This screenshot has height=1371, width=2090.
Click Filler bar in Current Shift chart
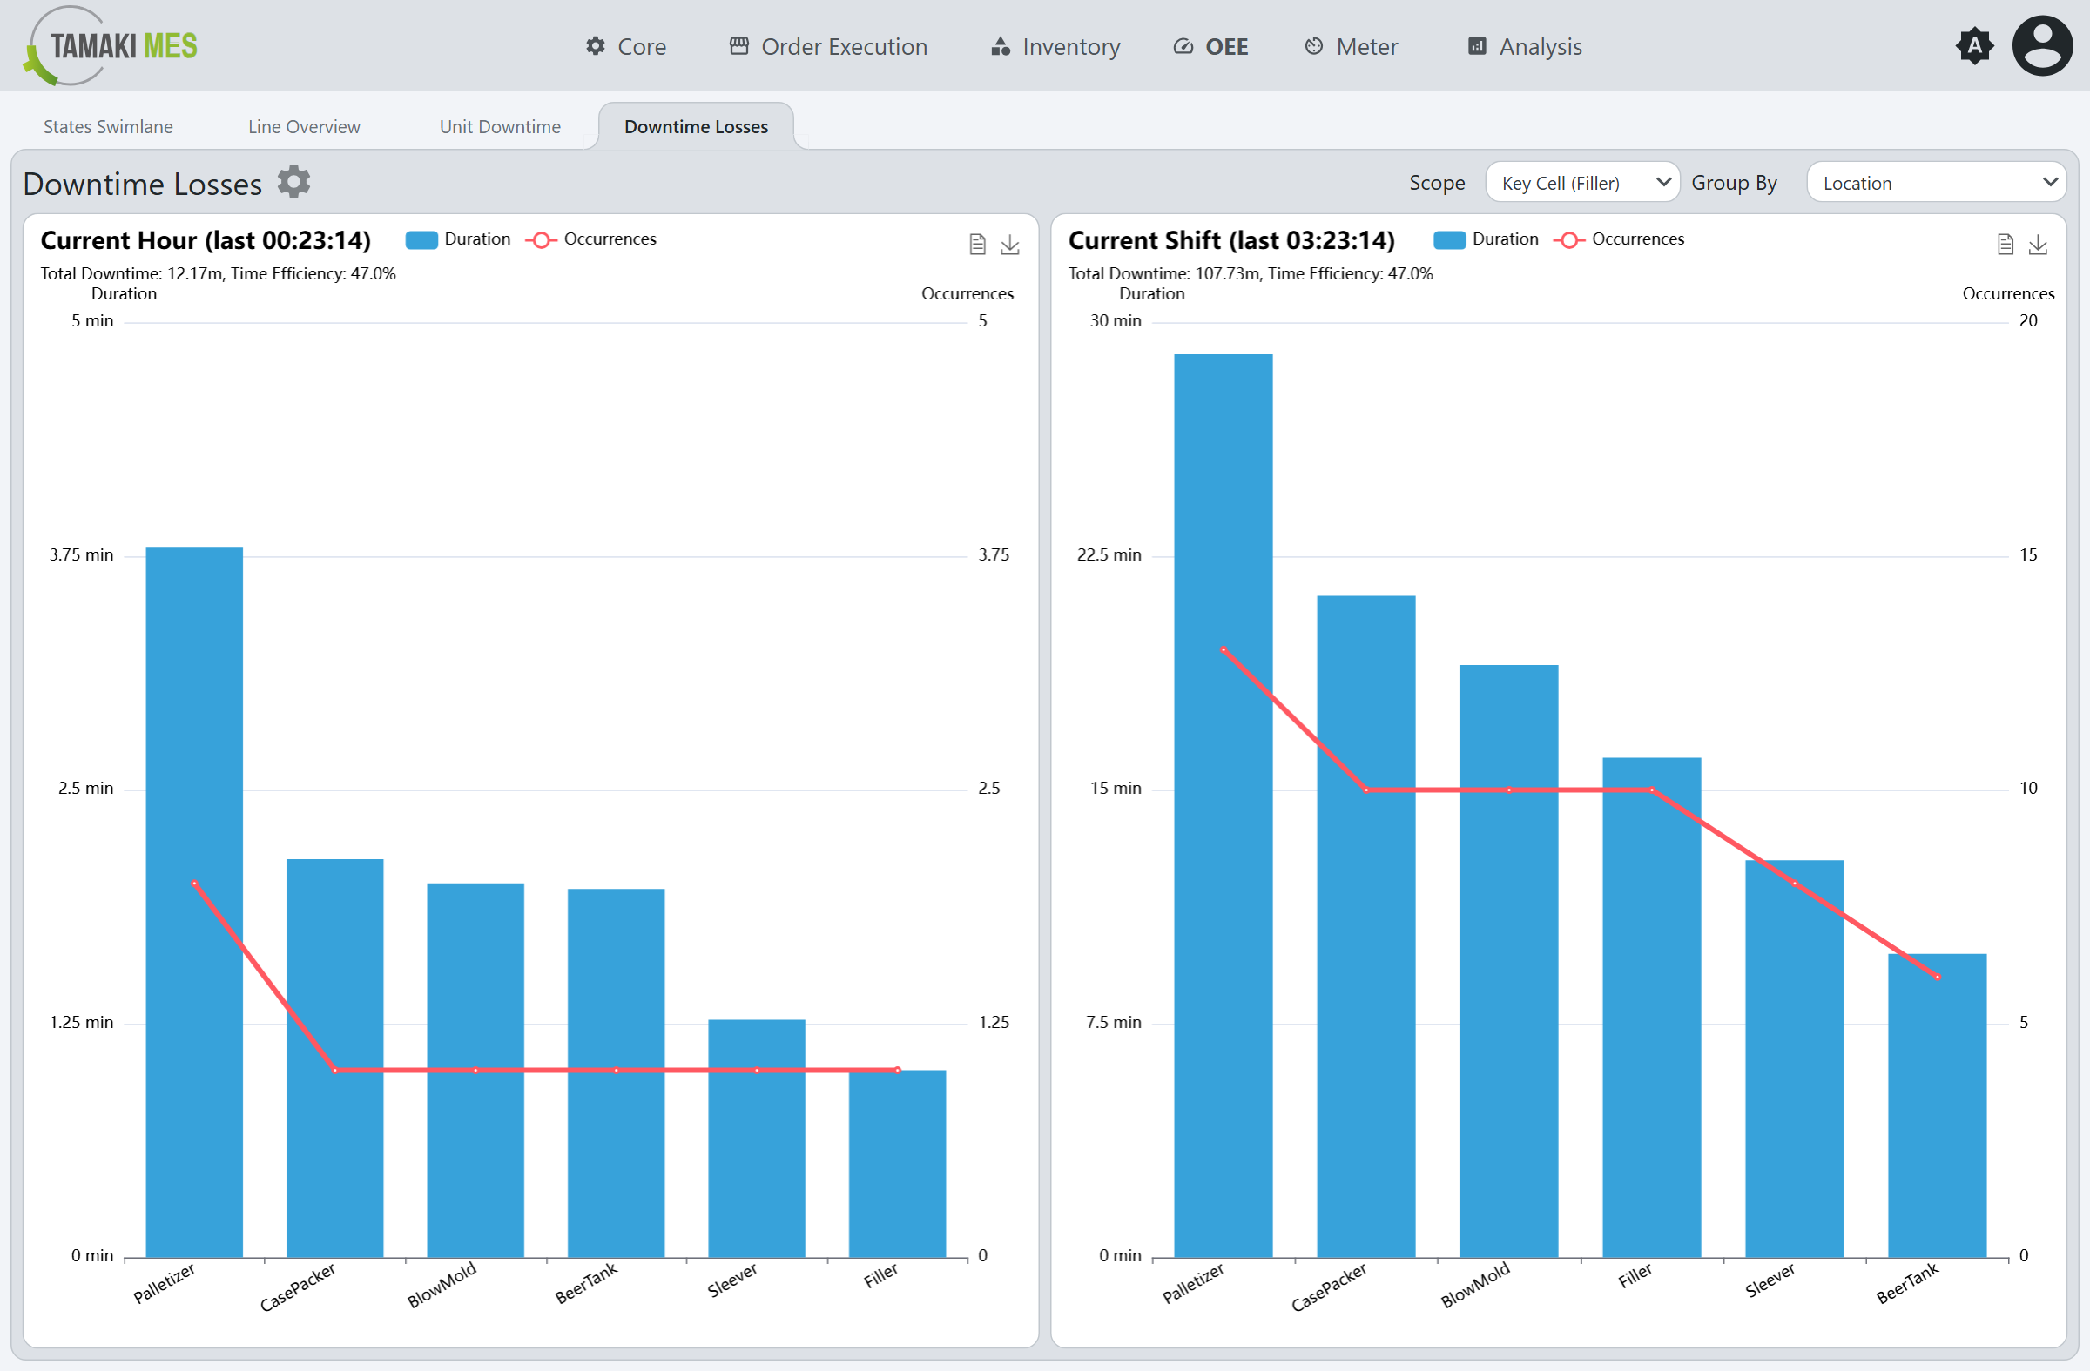(x=1652, y=1008)
